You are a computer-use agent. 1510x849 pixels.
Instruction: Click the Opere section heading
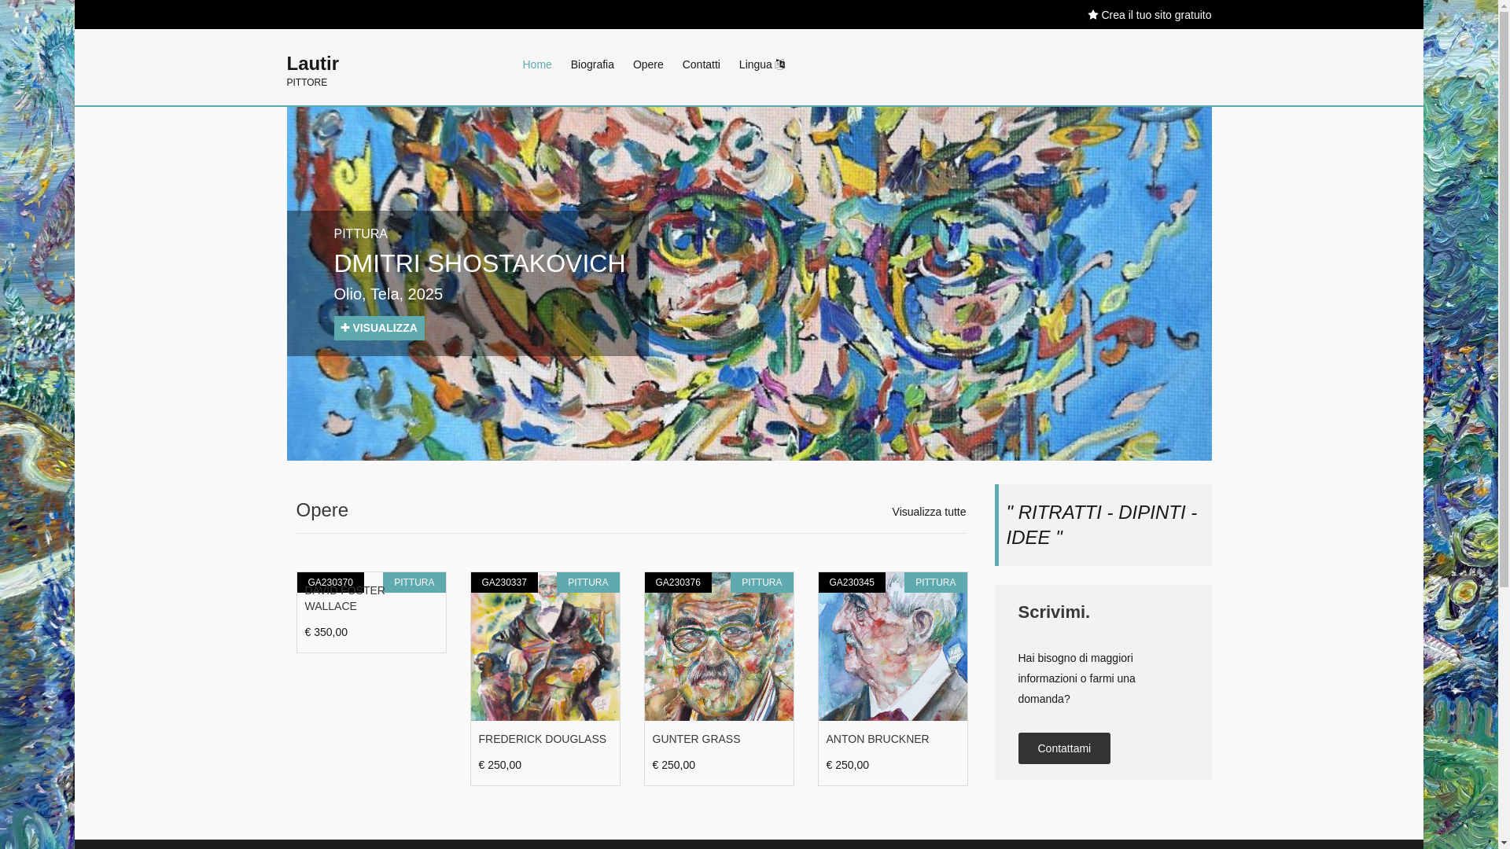(322, 509)
